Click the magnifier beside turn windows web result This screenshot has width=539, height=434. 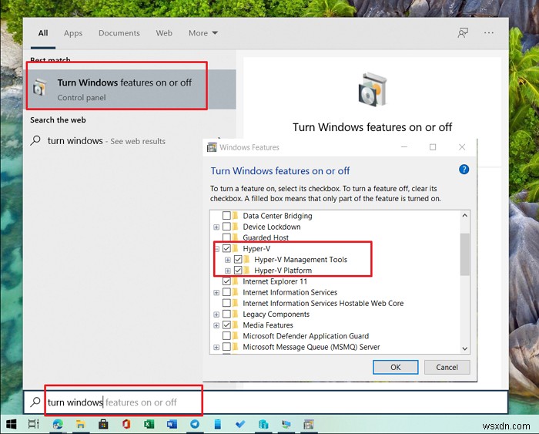click(x=35, y=141)
